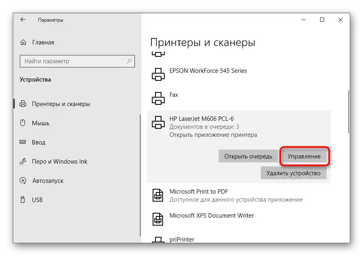Image resolution: width=363 pixels, height=256 pixels.
Task: Click the Устройства section heading
Action: click(35, 80)
